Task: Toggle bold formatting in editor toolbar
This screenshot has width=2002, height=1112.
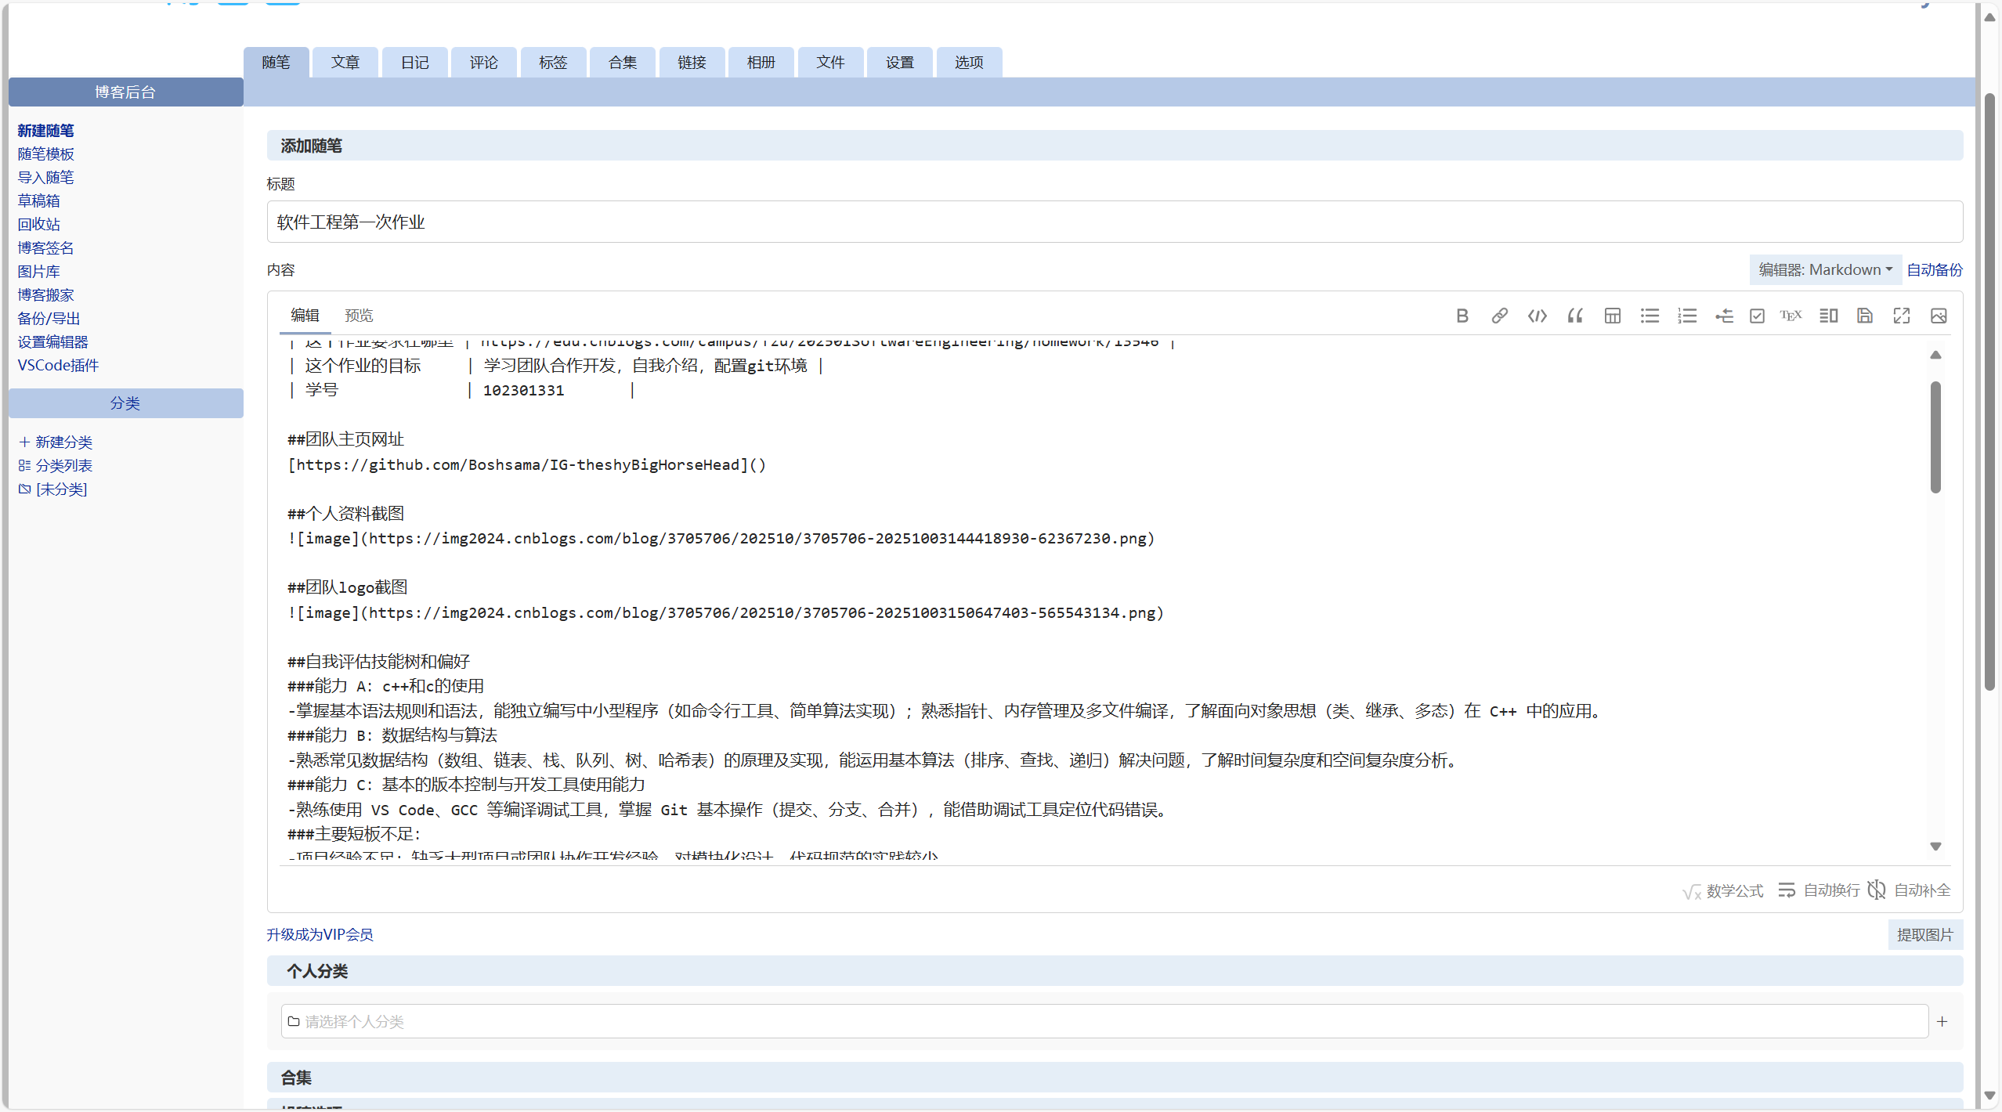Action: click(x=1462, y=316)
